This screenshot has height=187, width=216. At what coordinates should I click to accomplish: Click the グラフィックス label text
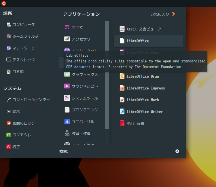click(x=85, y=75)
